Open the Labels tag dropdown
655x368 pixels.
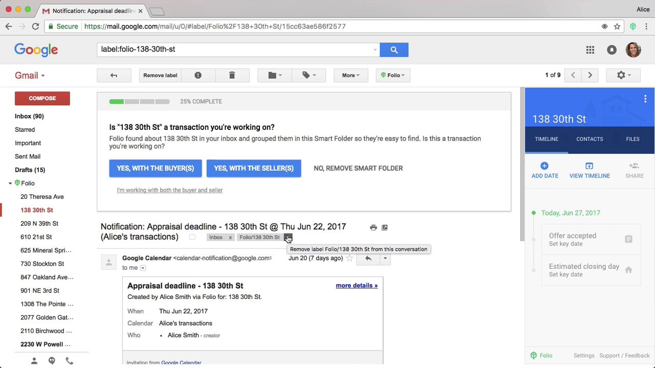pos(309,75)
